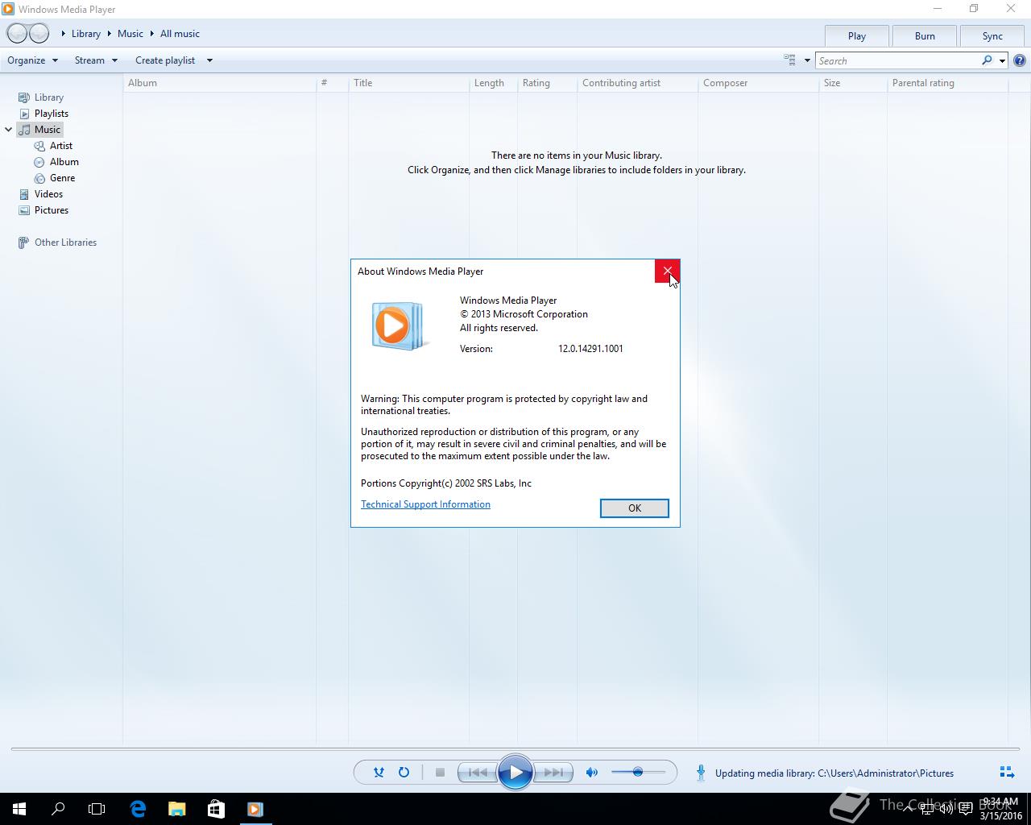Click the large Play button
Viewport: 1031px width, 825px height.
coord(515,773)
